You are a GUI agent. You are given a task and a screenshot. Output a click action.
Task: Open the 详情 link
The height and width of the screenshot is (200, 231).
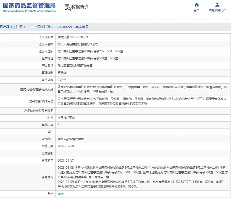[x=61, y=194]
